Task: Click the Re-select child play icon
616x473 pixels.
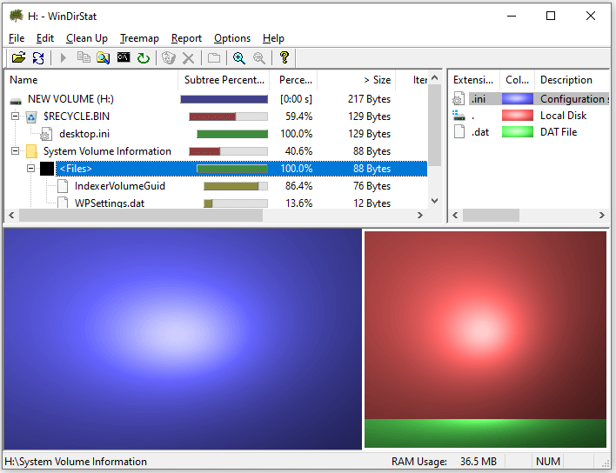Action: pos(64,58)
